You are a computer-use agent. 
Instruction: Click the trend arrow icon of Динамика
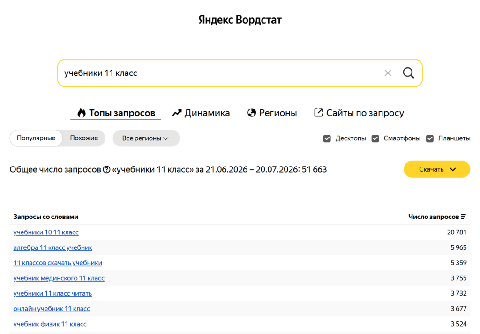coord(177,113)
